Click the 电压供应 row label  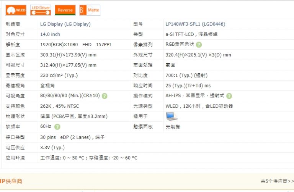[x=15, y=148]
